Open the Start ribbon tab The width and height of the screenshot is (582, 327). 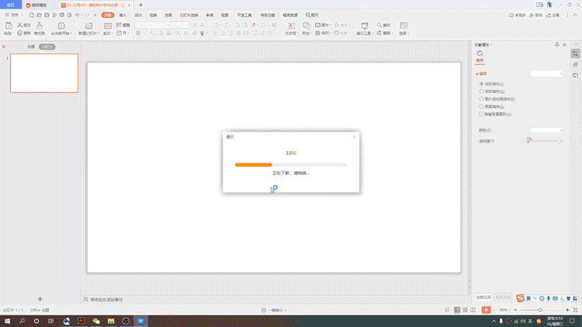click(108, 15)
